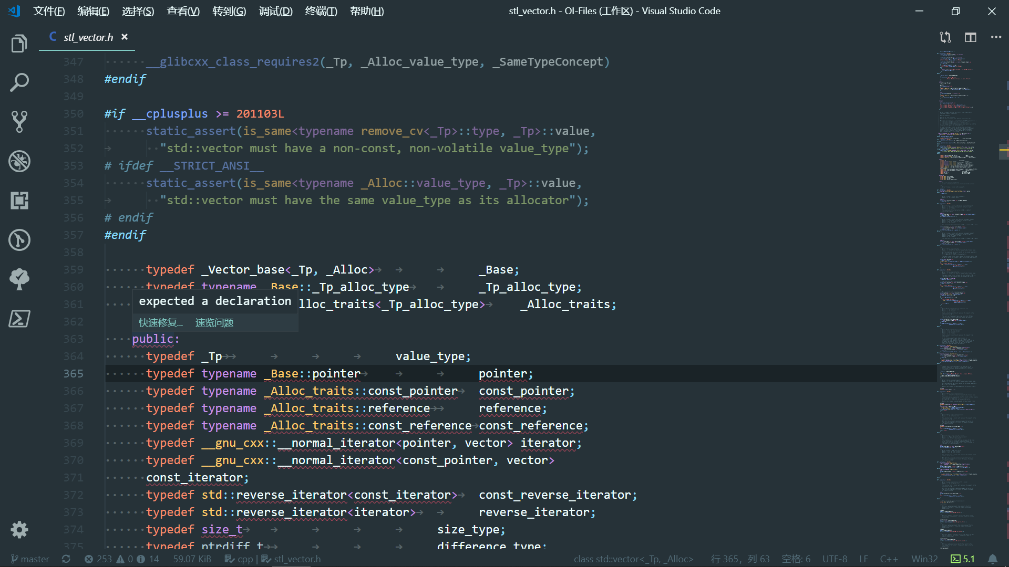Click 速览问题 peek problem link

pyautogui.click(x=214, y=323)
